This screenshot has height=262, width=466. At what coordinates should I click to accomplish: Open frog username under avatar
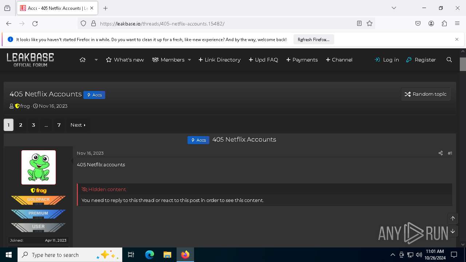coord(41,191)
